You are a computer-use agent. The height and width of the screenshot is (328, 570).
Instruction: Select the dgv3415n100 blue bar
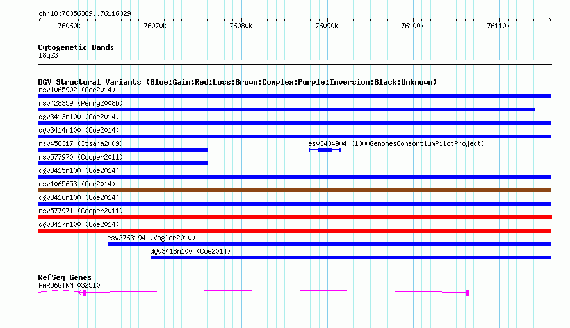coord(295,177)
